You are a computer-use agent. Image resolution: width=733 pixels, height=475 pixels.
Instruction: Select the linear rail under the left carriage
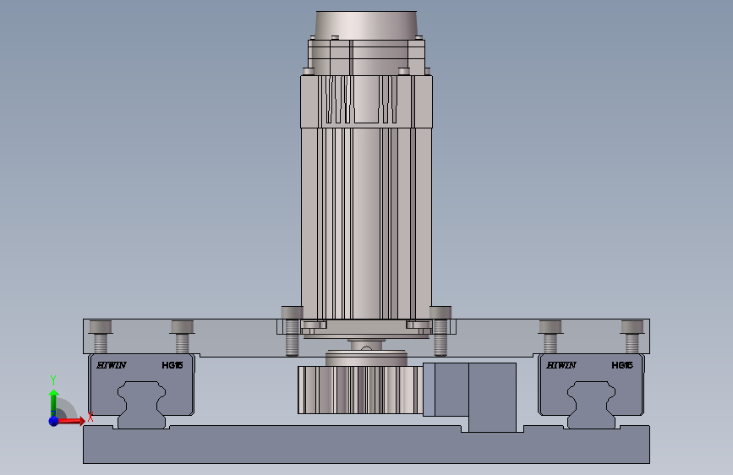tap(141, 407)
